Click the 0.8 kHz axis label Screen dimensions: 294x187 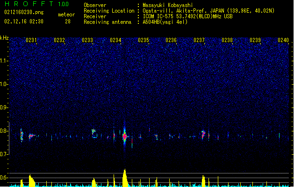4,131
